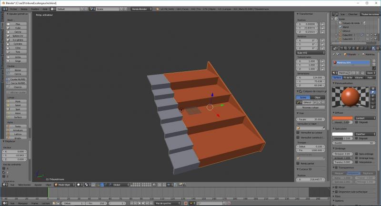Add a UV Sphere primitive
381x206 pixels.
click(x=18, y=36)
